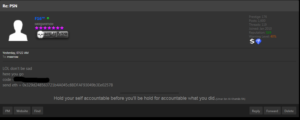Viewport: 300px width, 120px height.
Task: Click the Re: PSN message title
Action: 10,6
